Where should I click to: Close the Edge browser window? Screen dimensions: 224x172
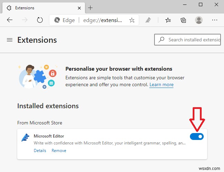tap(216, 4)
